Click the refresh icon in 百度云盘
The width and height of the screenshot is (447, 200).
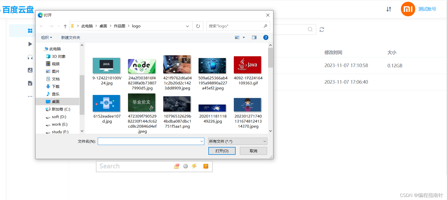coord(322,30)
